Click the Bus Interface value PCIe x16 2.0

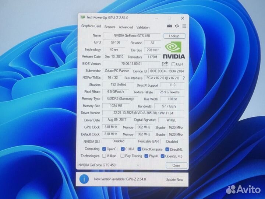(x=163, y=78)
